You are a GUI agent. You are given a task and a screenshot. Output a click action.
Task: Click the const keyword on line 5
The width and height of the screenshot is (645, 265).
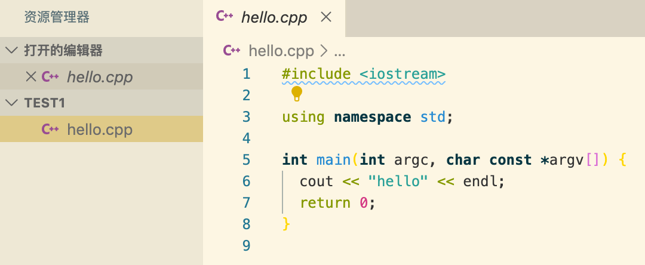point(510,159)
